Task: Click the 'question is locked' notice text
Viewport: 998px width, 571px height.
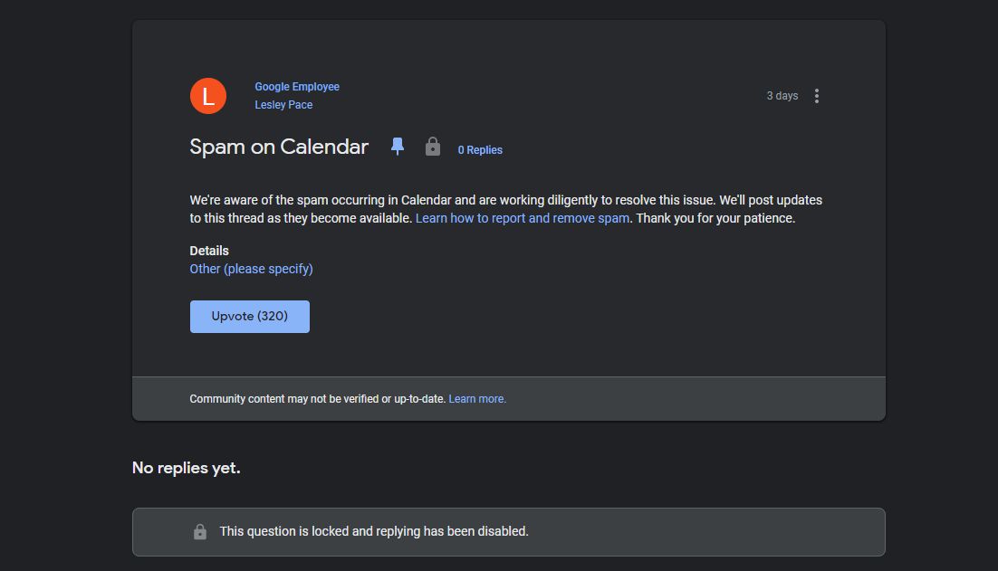Action: (374, 531)
